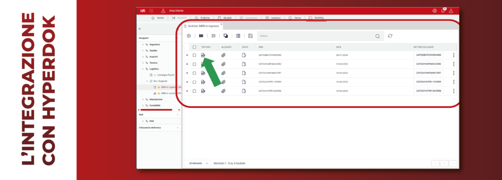The width and height of the screenshot is (502, 180).
Task: Click the save disk icon in toolbar
Action: 251,36
